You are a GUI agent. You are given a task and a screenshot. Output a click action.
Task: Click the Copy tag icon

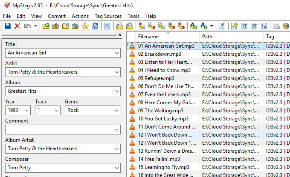119,26
